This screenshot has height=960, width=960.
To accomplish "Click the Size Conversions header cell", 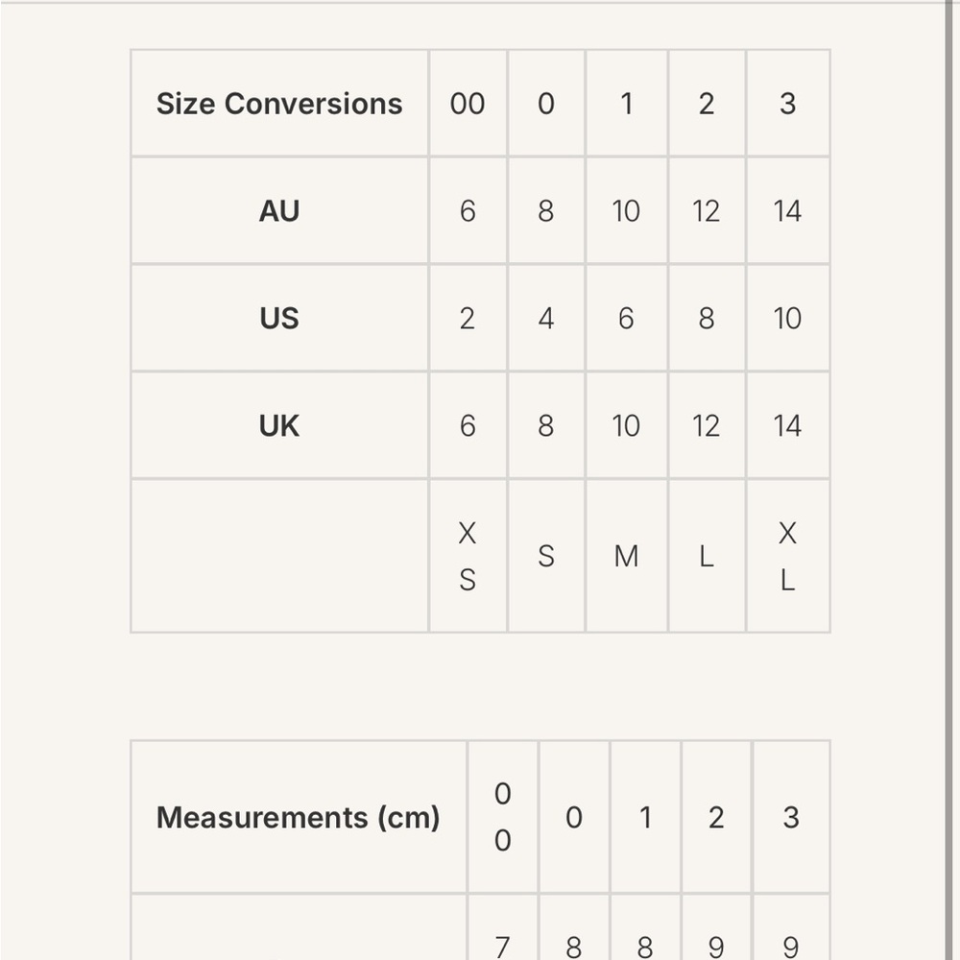I will click(279, 103).
